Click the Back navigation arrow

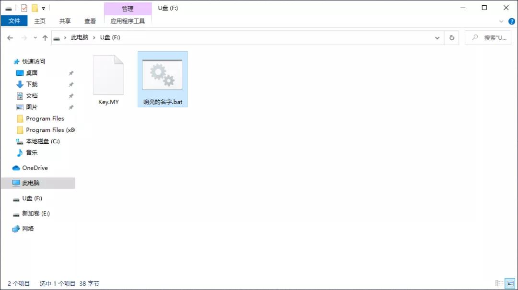(x=10, y=37)
